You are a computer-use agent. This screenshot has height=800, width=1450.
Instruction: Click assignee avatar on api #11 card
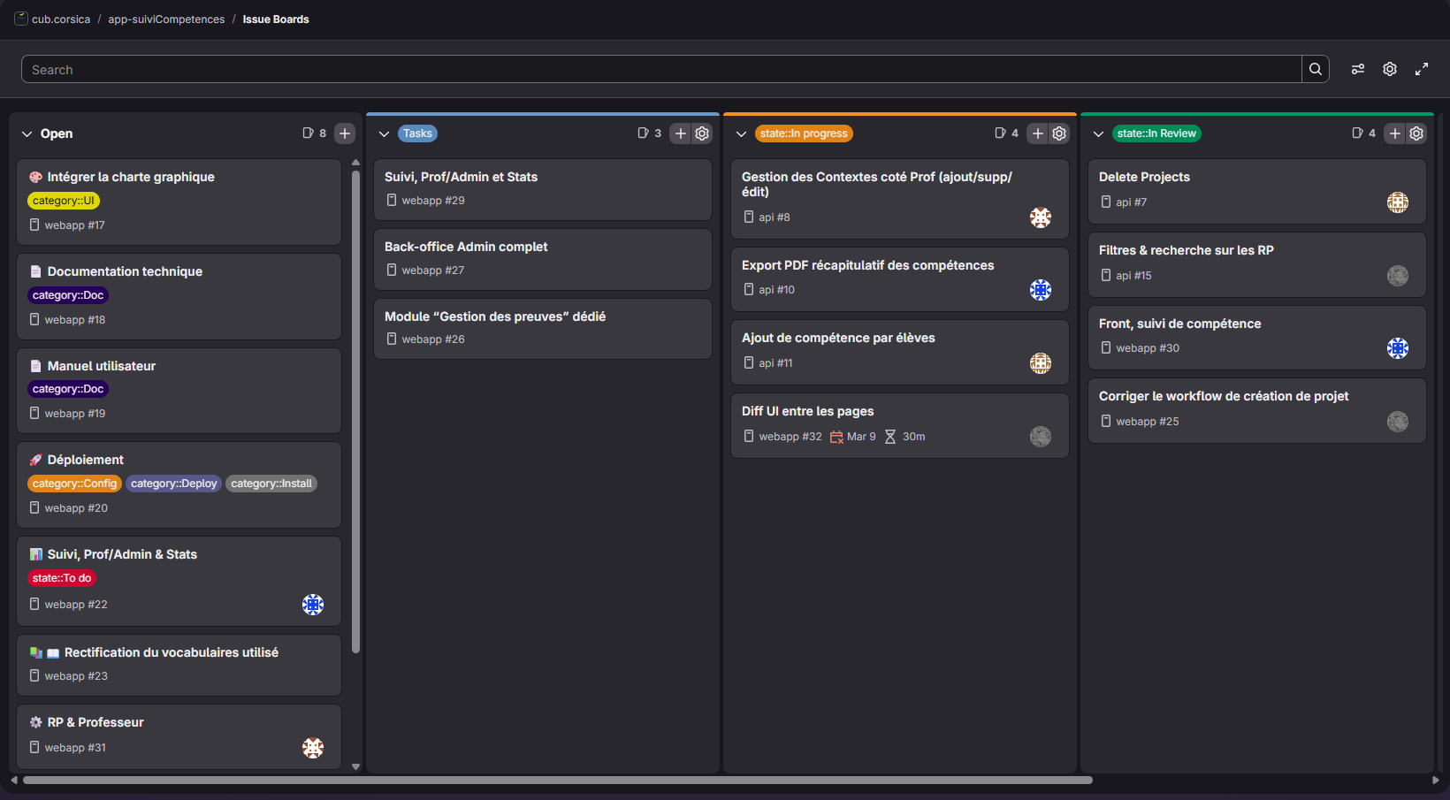(x=1041, y=363)
